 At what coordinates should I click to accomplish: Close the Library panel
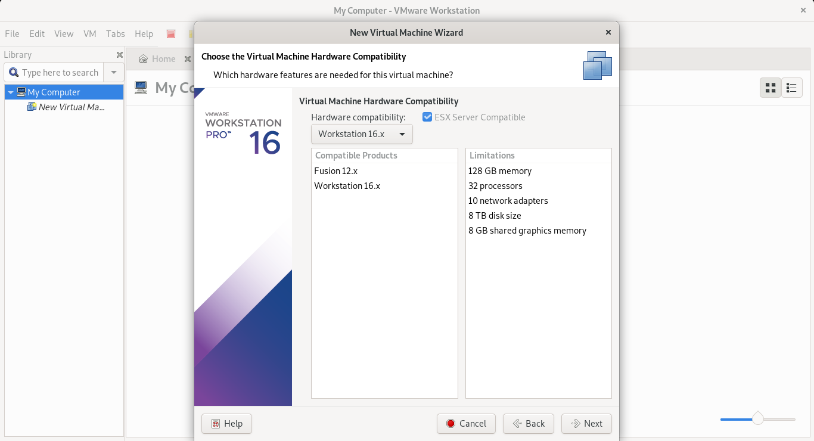(x=119, y=55)
